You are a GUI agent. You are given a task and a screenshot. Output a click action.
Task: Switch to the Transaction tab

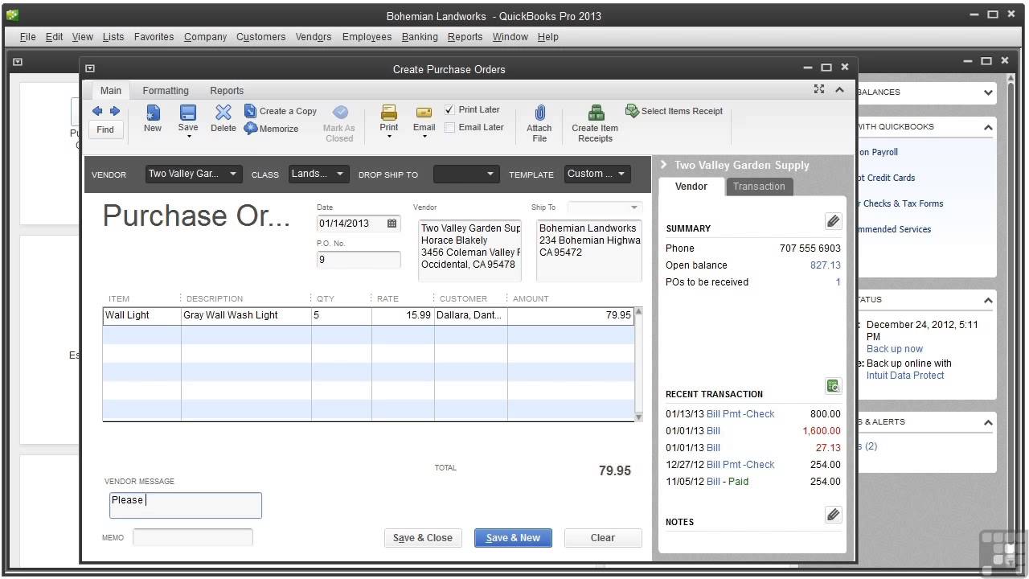[x=759, y=187]
